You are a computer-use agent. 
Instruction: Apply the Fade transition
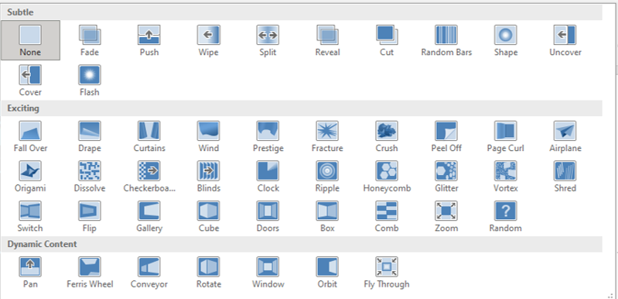click(90, 40)
